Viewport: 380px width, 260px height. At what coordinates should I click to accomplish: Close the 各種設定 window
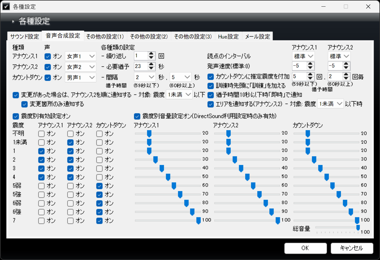(x=368, y=6)
